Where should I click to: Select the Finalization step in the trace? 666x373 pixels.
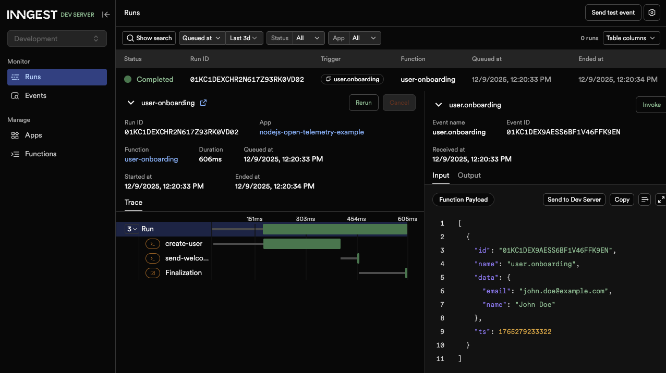pos(184,272)
